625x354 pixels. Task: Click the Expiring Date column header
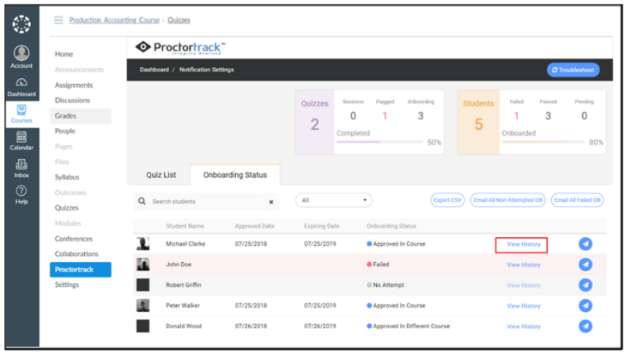coord(321,226)
